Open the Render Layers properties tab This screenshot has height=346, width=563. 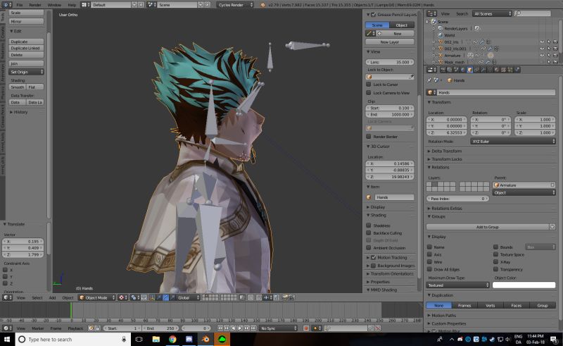point(450,70)
